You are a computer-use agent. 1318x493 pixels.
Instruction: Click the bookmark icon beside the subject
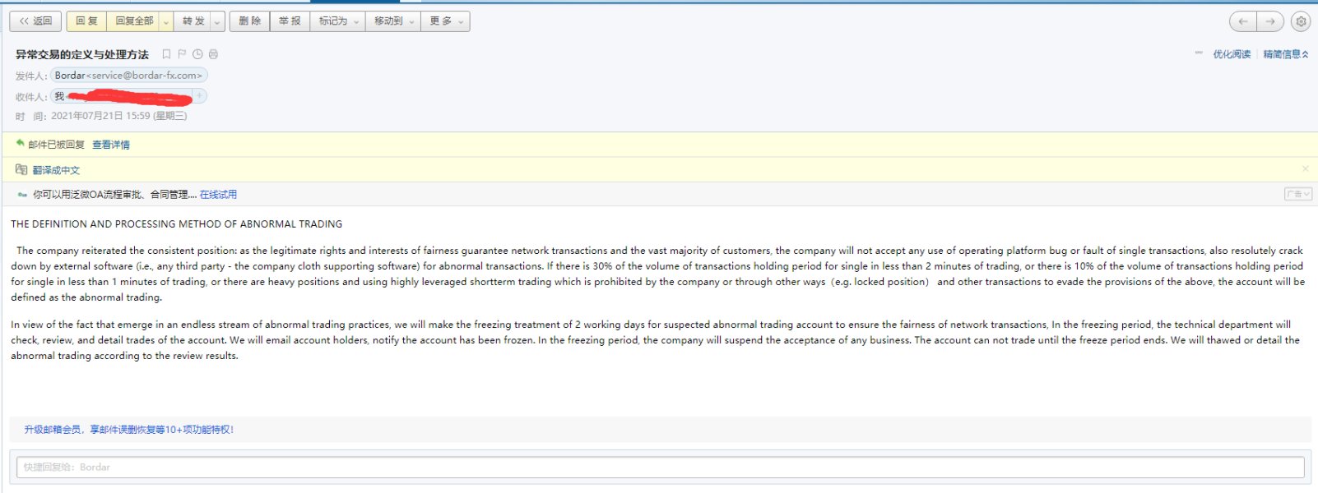pyautogui.click(x=166, y=54)
